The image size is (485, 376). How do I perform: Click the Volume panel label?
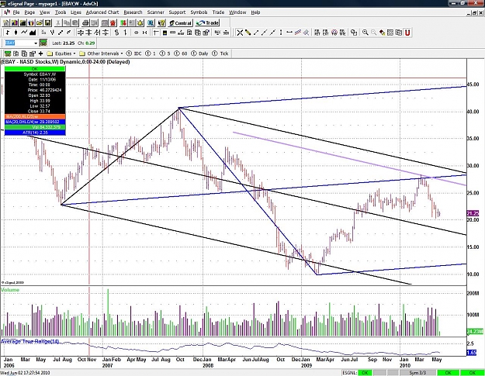click(10, 290)
